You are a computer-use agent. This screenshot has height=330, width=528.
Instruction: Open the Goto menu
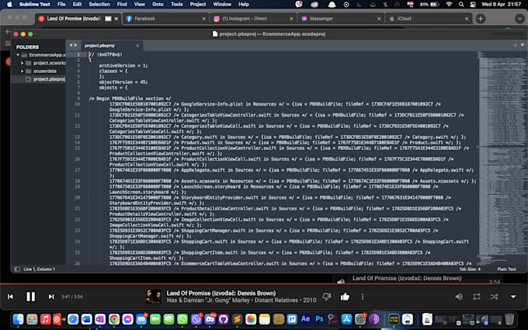coord(158,5)
